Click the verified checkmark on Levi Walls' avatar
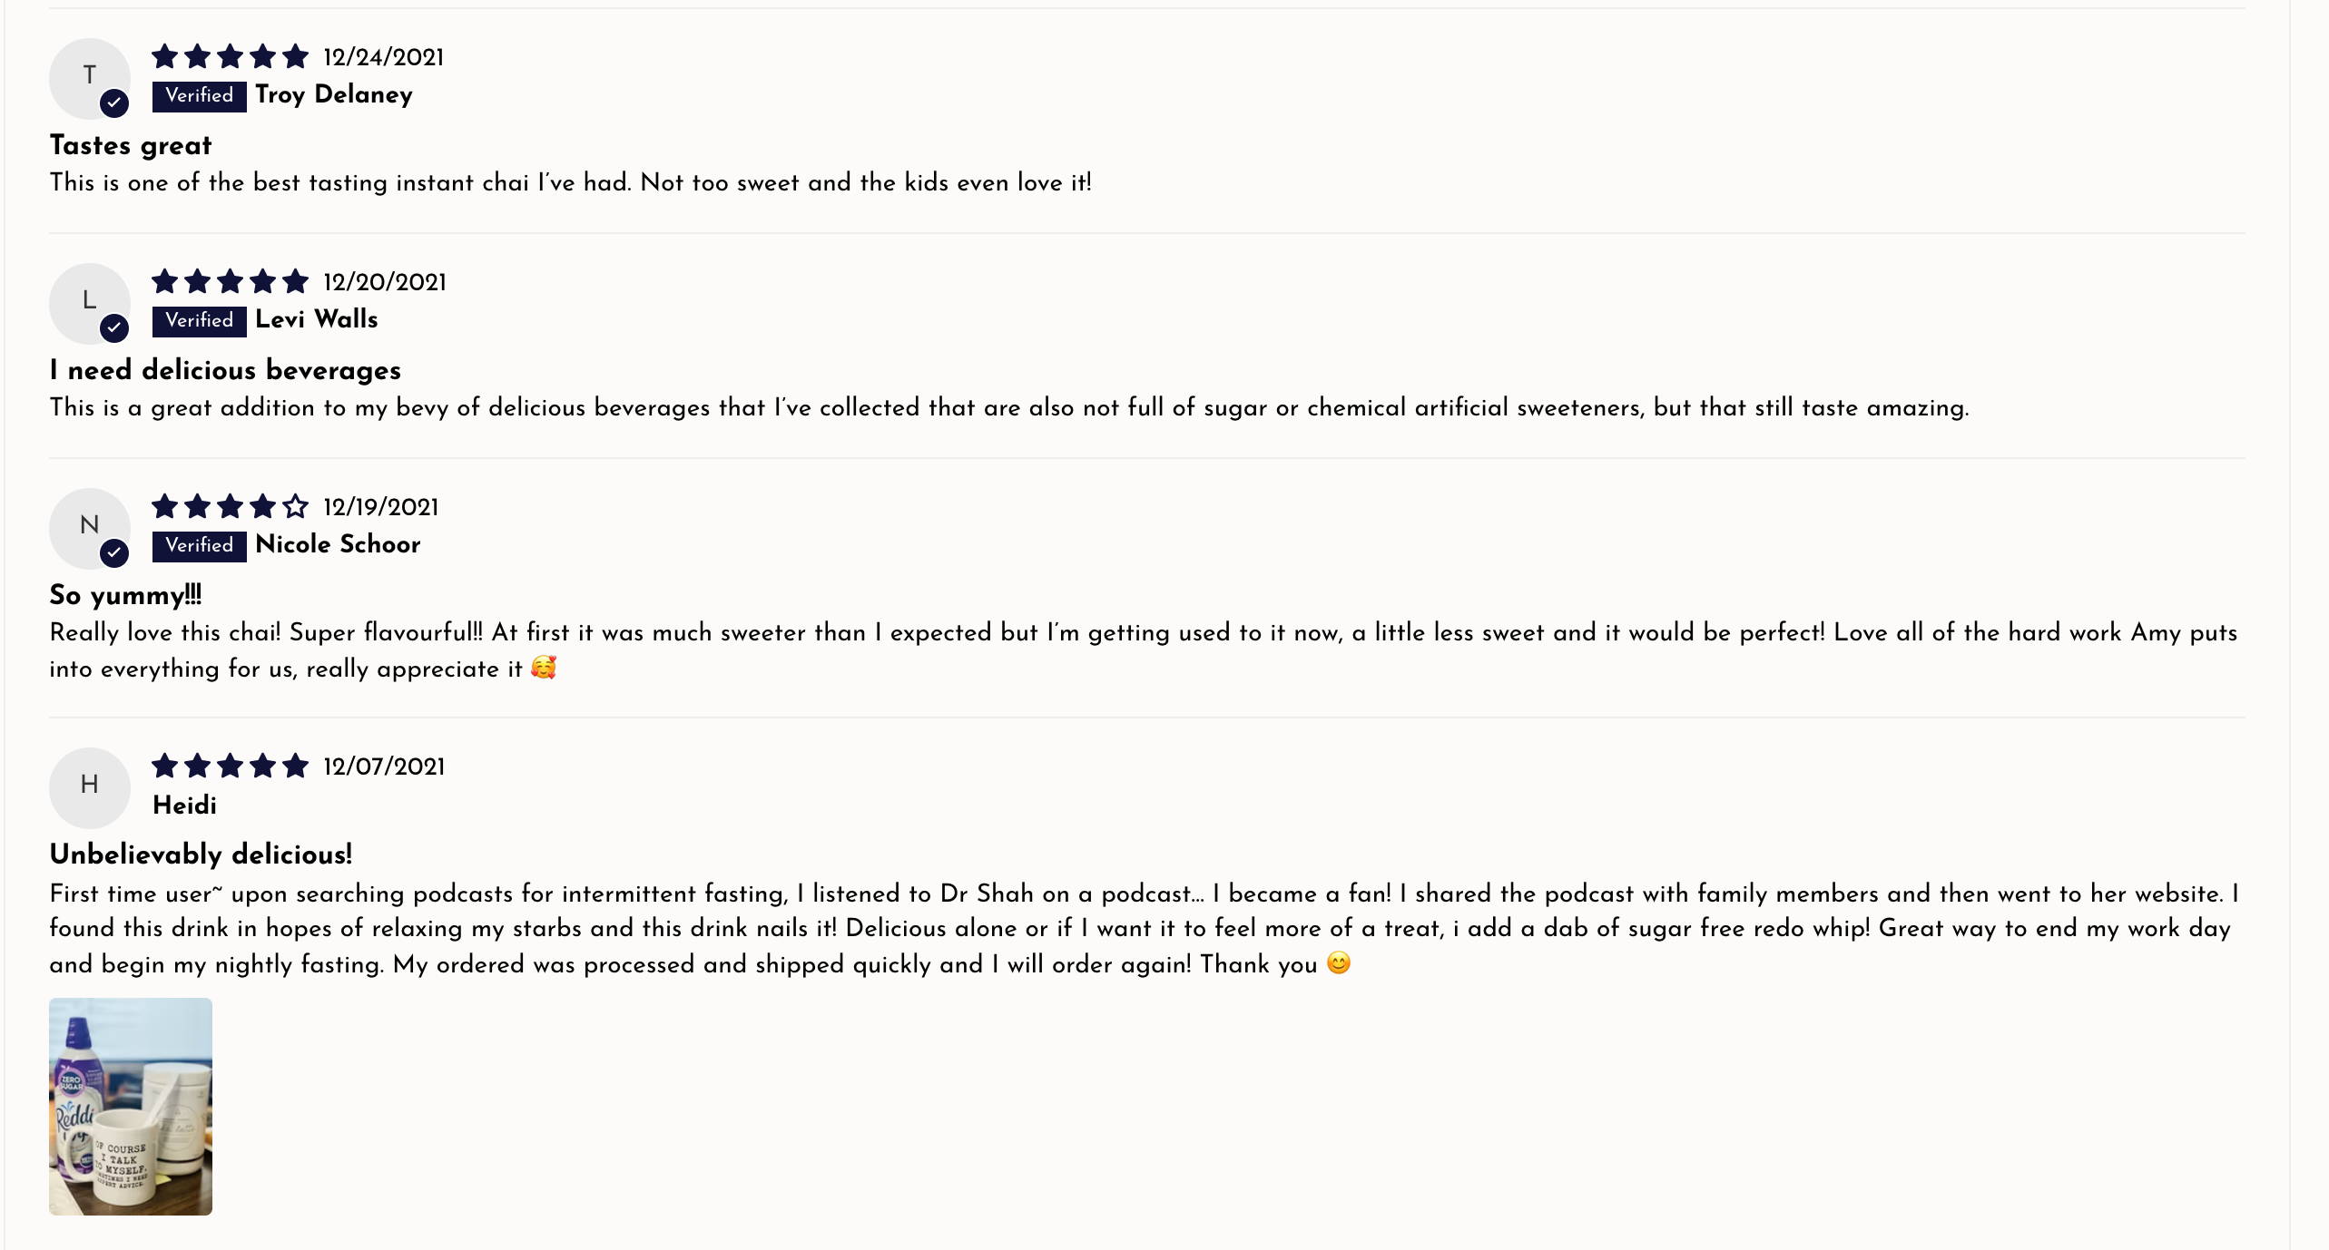The width and height of the screenshot is (2329, 1250). (x=114, y=328)
